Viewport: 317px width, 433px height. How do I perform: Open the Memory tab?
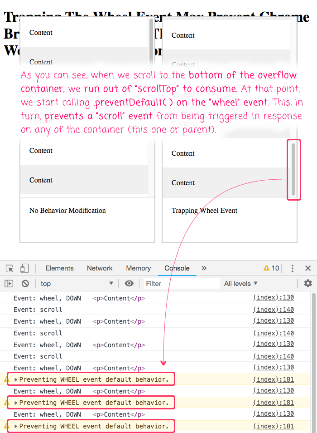138,268
